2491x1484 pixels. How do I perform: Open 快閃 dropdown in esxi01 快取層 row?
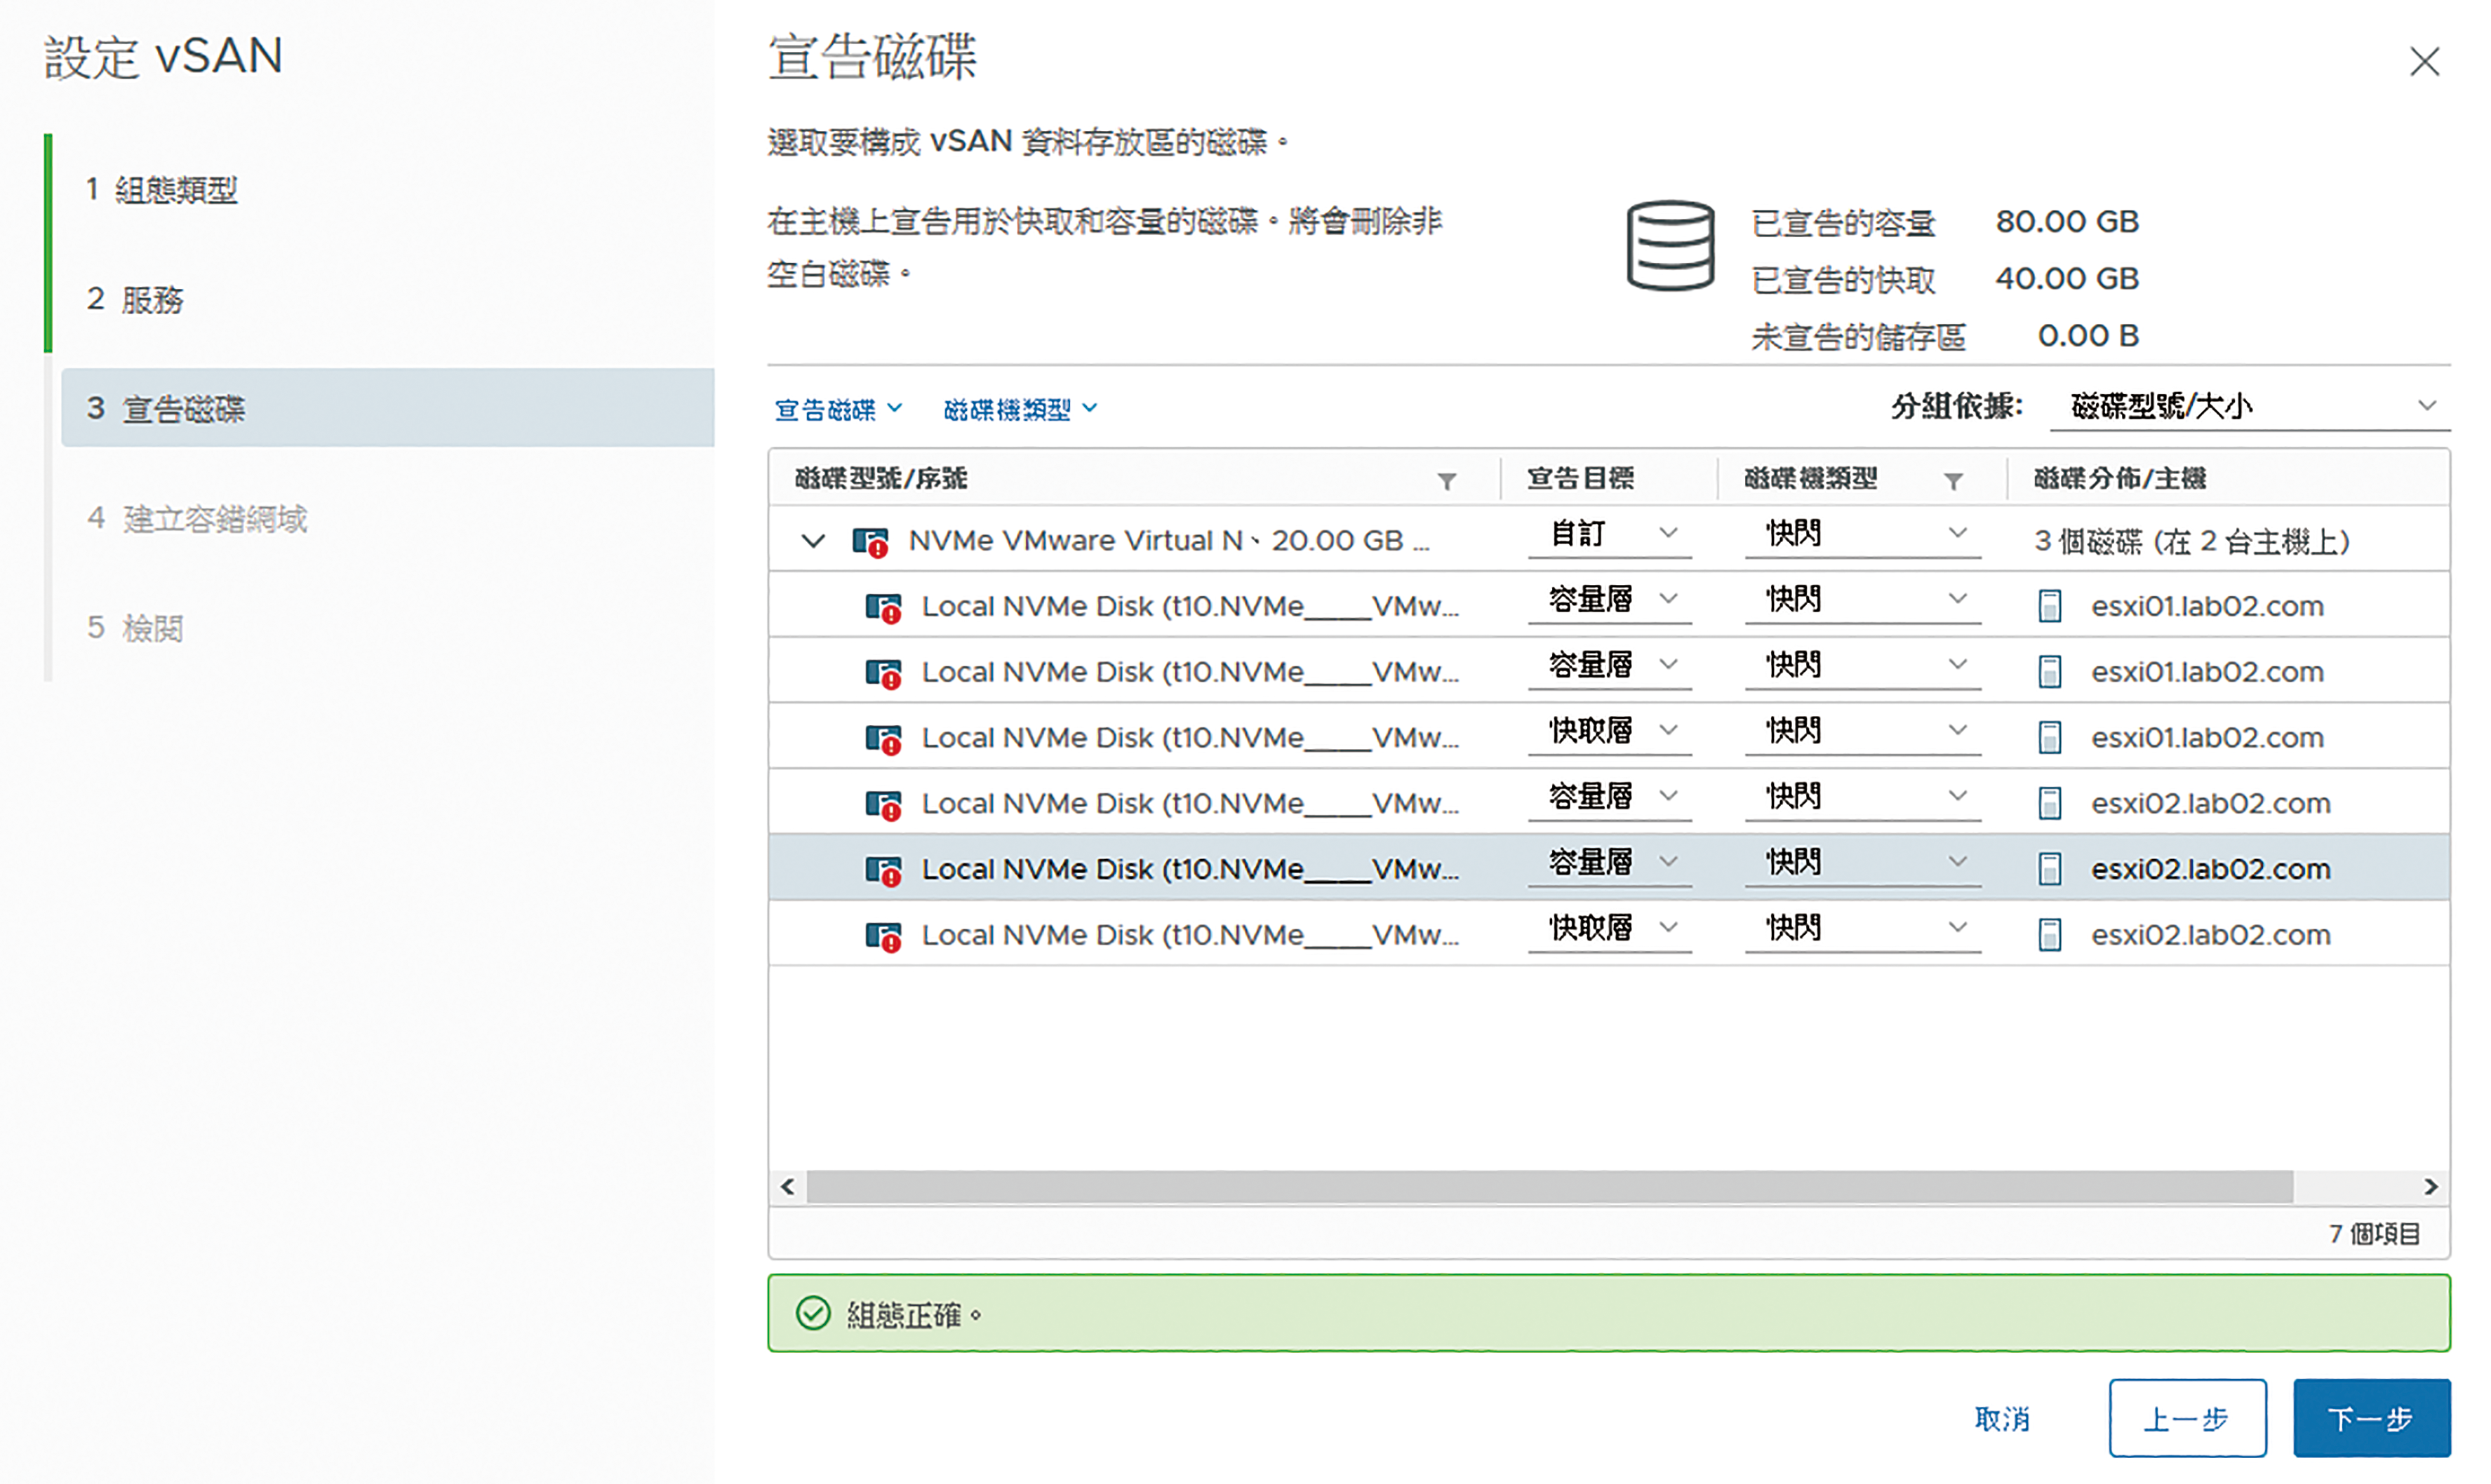(1863, 732)
